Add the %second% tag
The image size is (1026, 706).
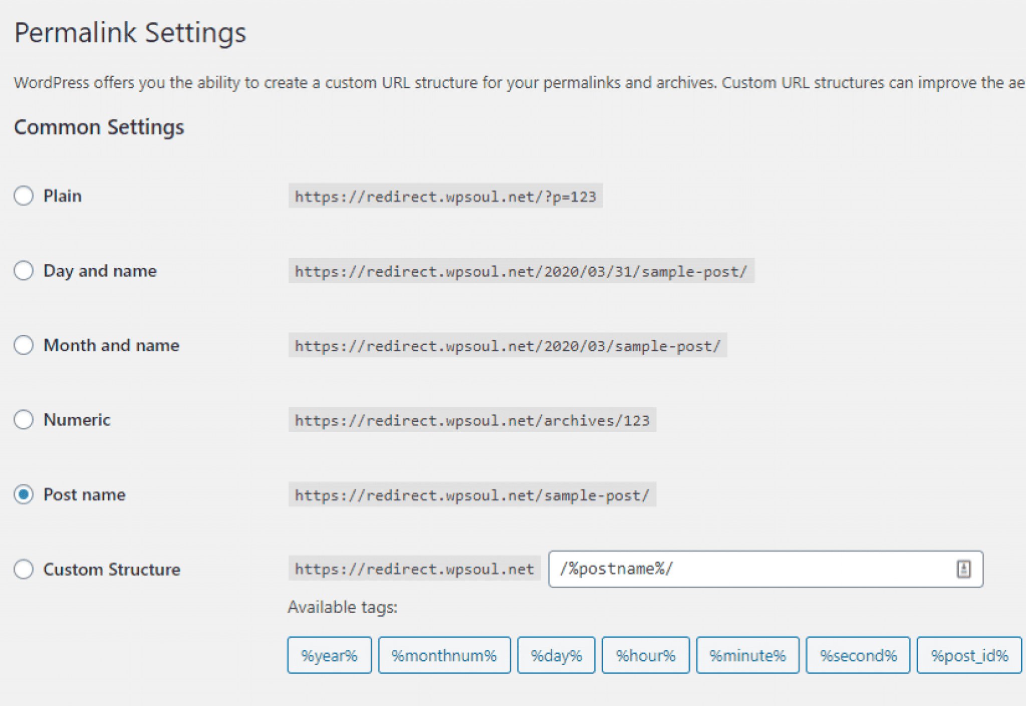[858, 655]
